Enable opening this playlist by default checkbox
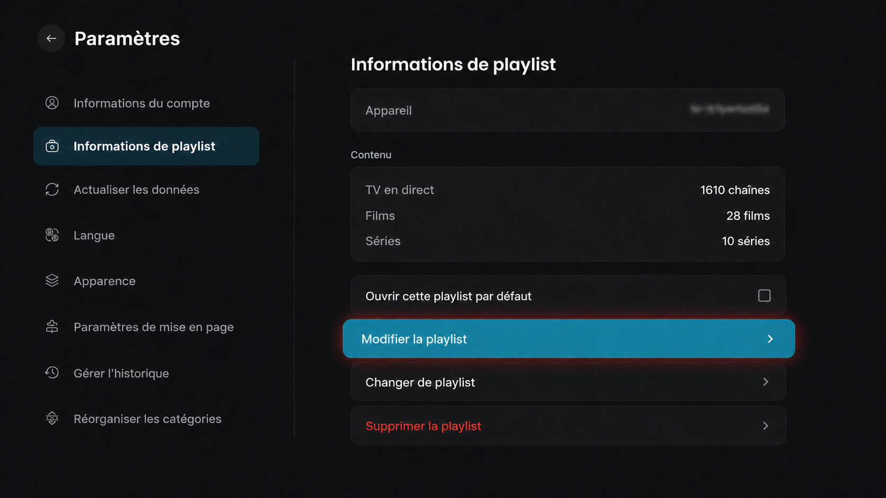This screenshot has height=498, width=886. [x=764, y=295]
